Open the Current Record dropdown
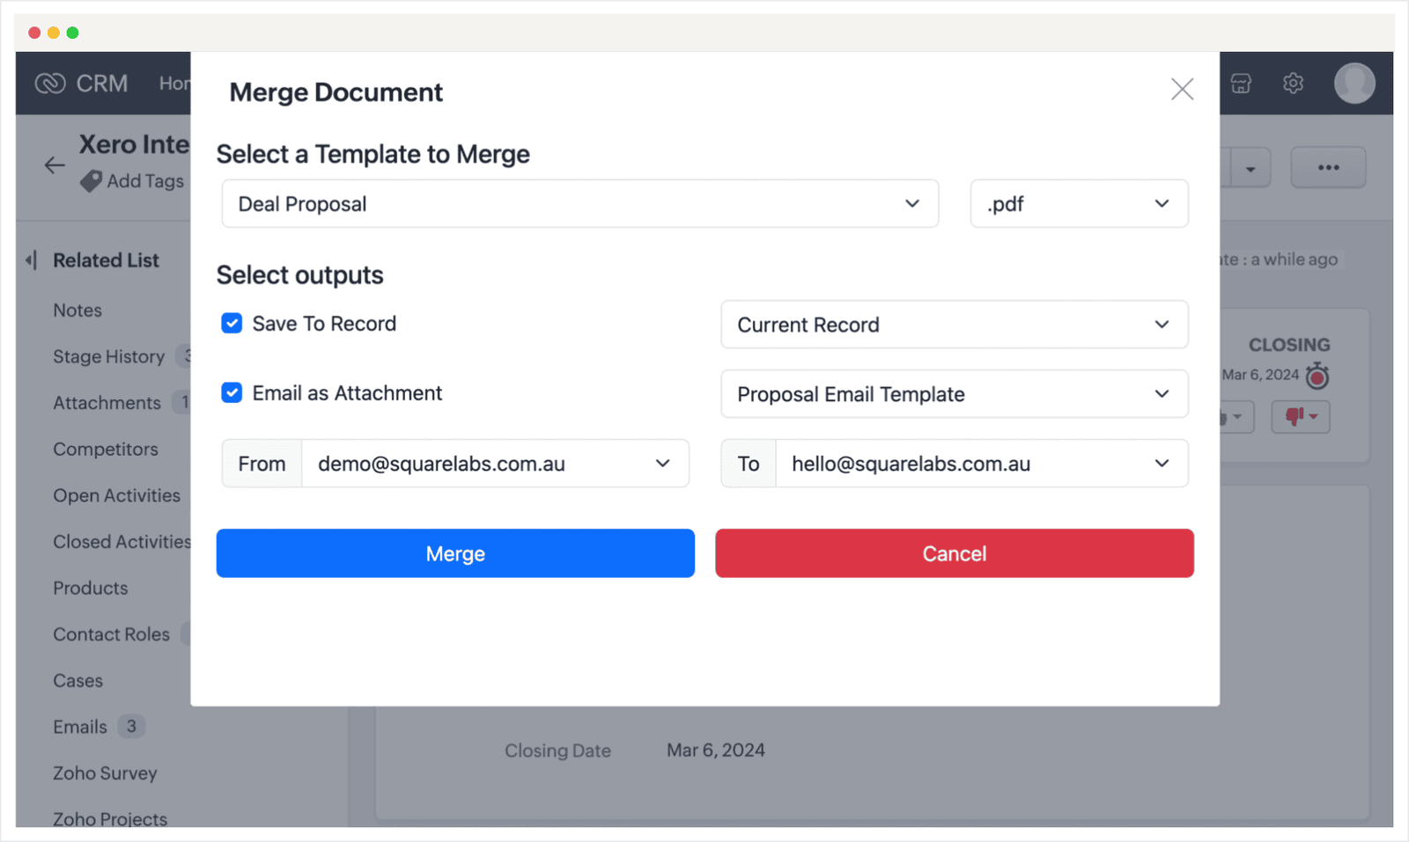Viewport: 1409px width, 842px height. click(955, 325)
